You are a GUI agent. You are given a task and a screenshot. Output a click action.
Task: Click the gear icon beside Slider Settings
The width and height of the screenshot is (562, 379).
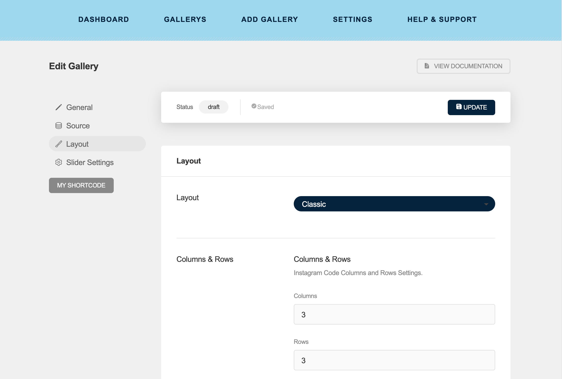[x=59, y=162]
